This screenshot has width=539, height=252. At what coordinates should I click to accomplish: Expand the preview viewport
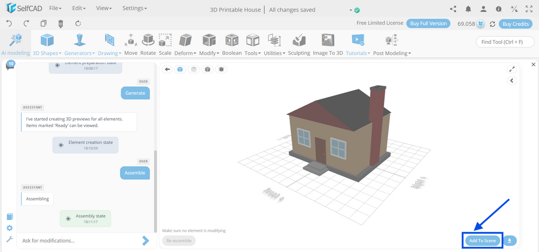[x=512, y=69]
